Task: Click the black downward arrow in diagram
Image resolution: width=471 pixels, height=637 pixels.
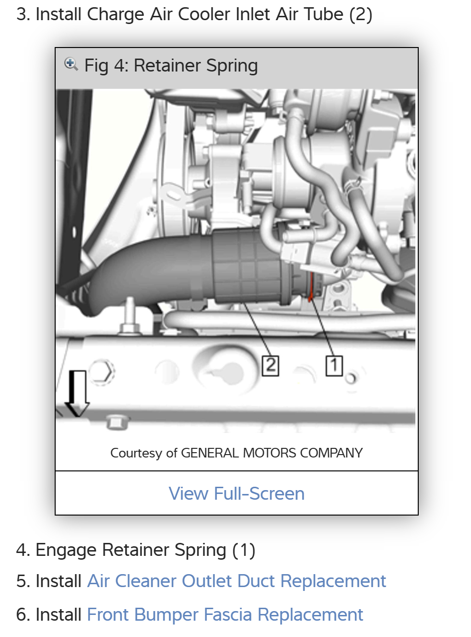Action: point(77,393)
